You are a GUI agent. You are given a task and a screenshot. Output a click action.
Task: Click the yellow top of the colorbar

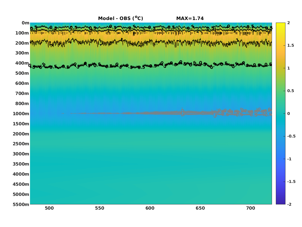pyautogui.click(x=281, y=25)
